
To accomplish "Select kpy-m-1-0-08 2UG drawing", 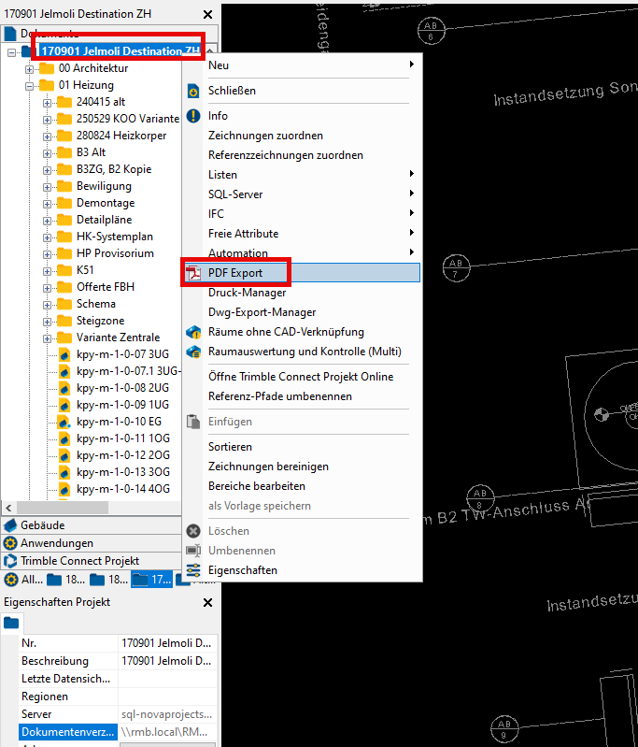I will click(x=122, y=388).
